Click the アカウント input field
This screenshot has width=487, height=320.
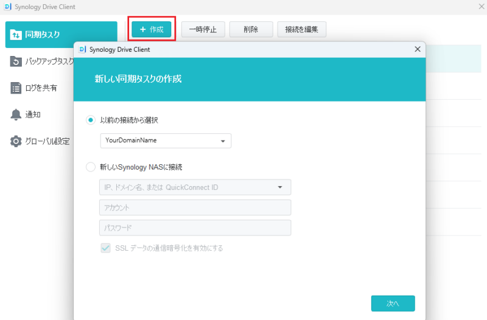[195, 207]
